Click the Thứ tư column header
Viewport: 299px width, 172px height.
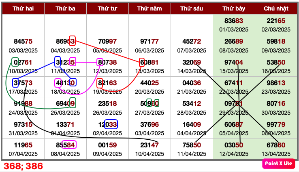107,8
